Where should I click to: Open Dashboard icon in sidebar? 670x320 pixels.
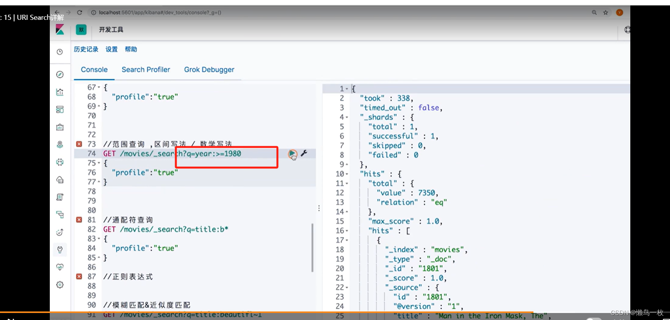(x=60, y=110)
